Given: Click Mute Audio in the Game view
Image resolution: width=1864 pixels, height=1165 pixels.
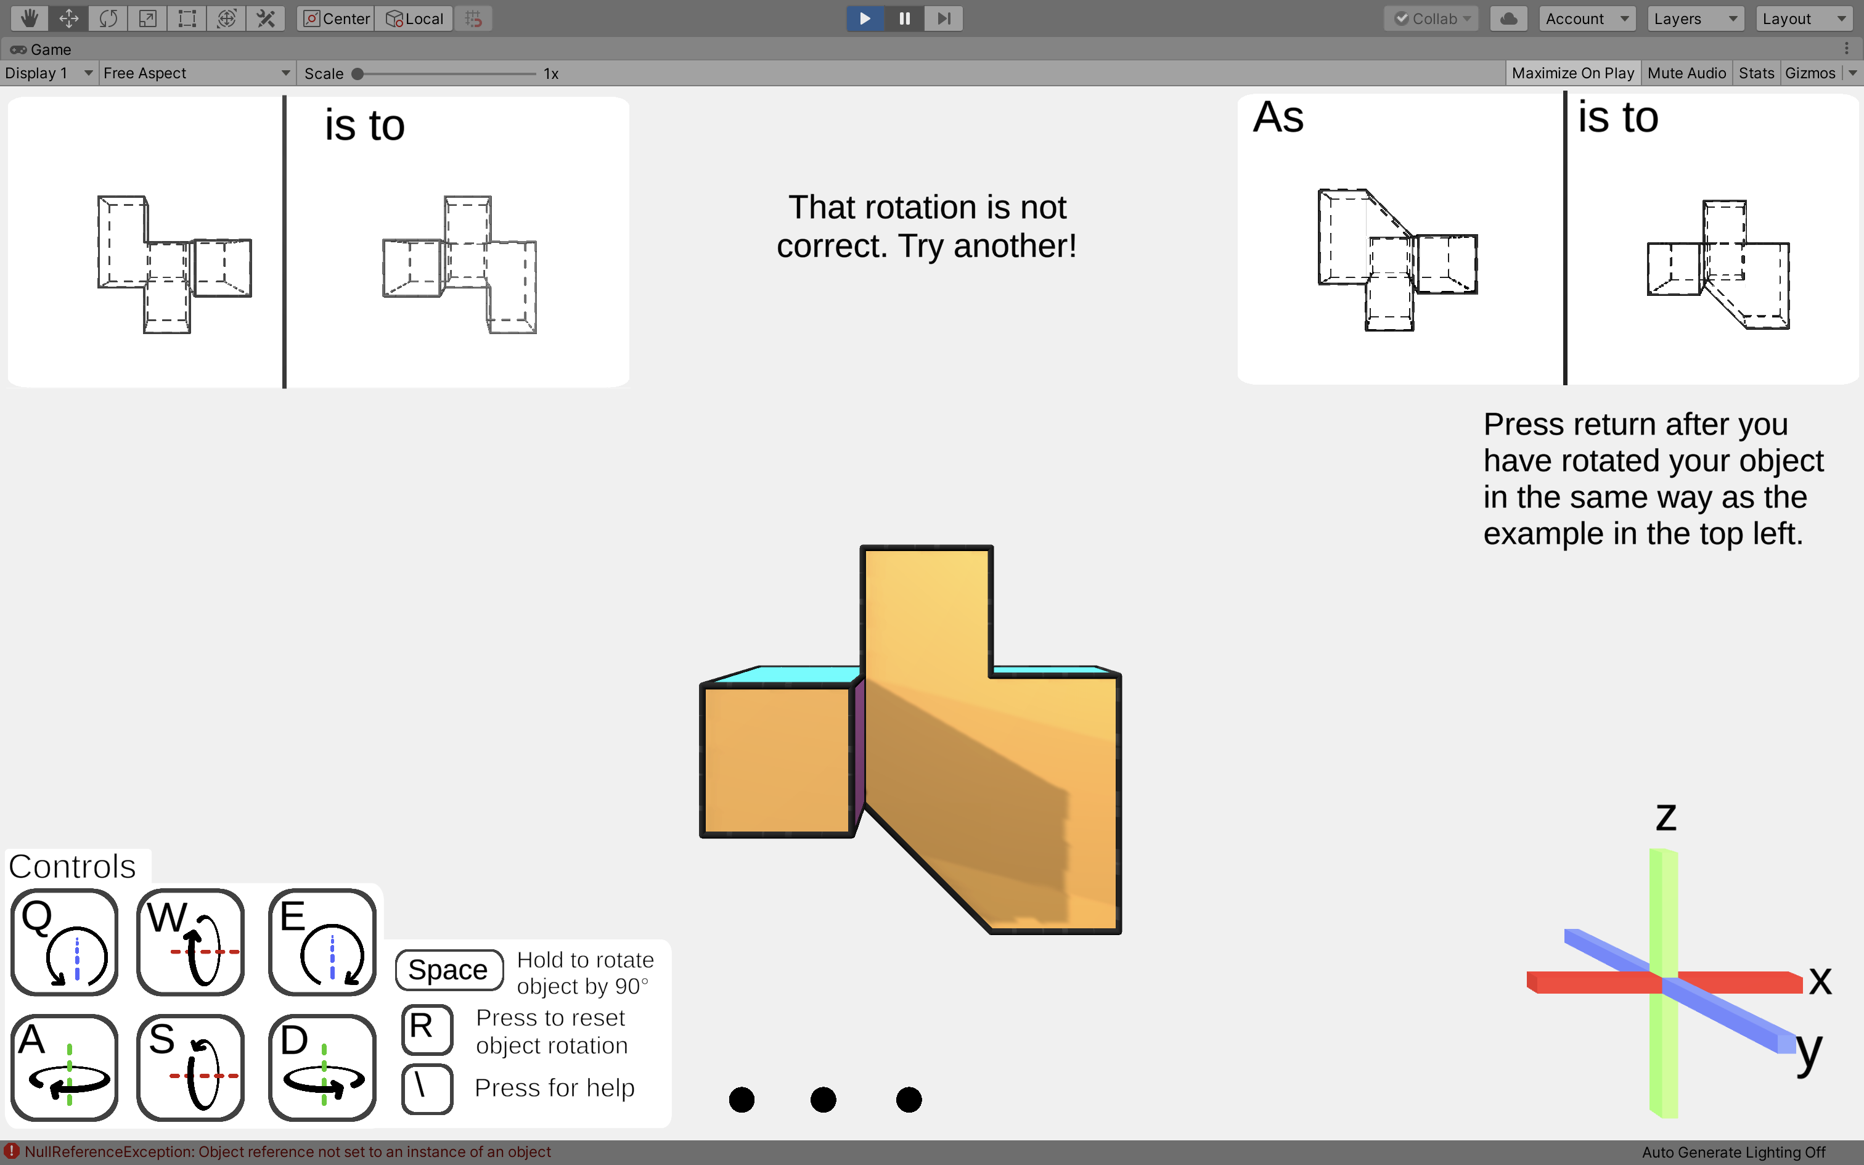Looking at the screenshot, I should click(1686, 73).
